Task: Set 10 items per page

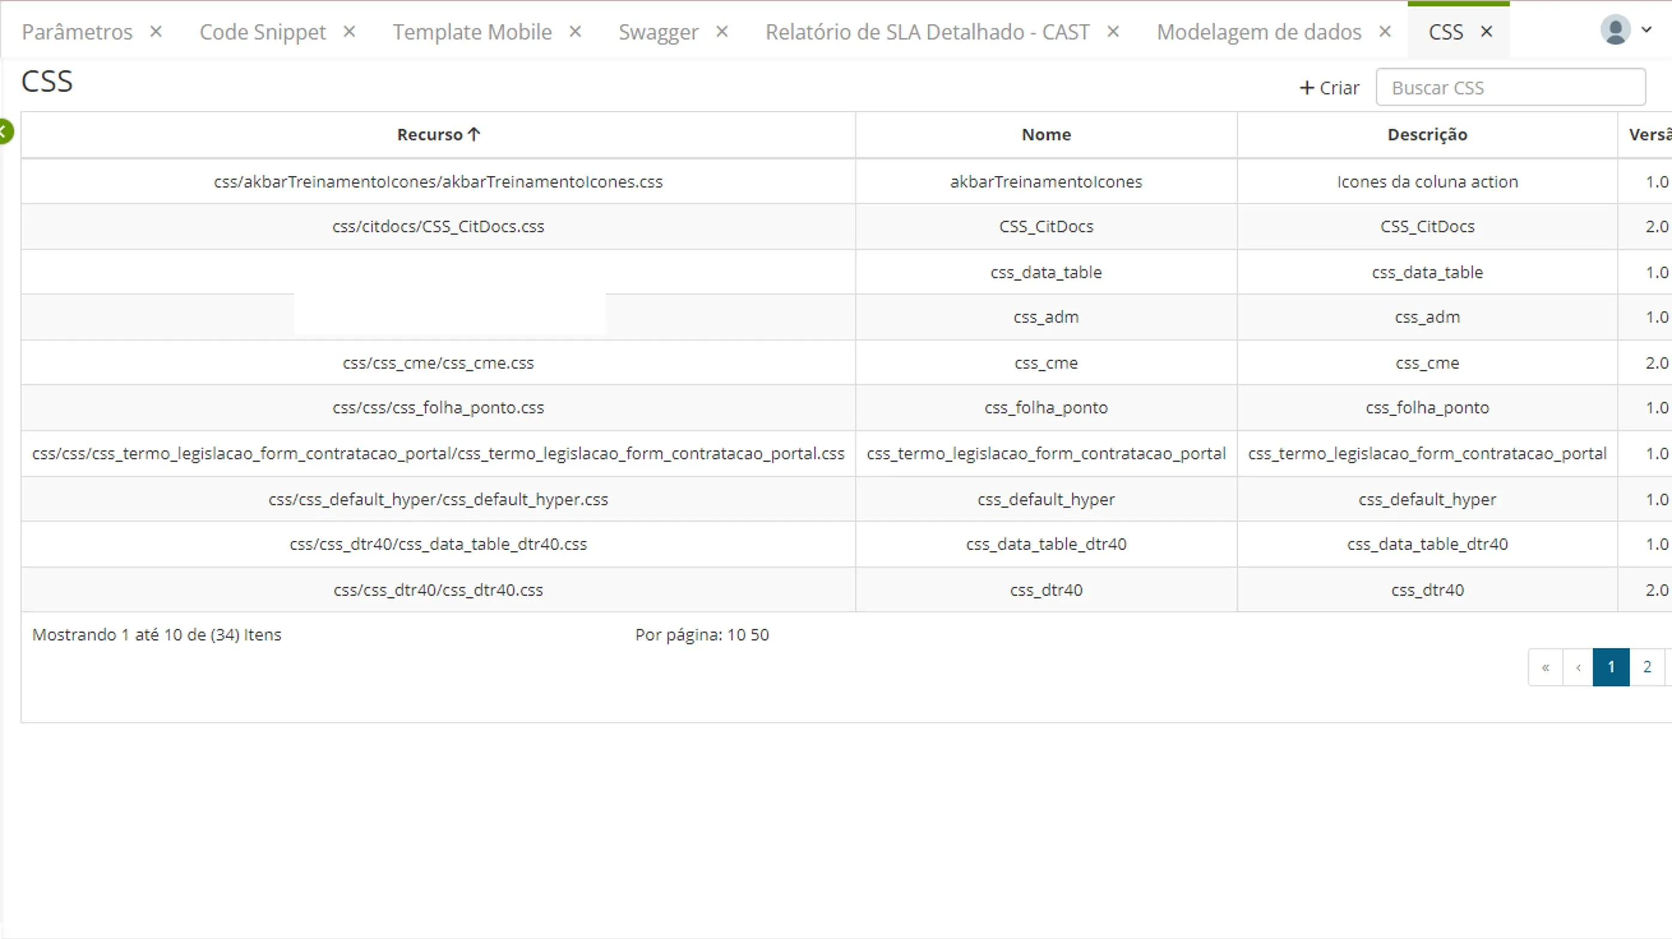Action: click(736, 635)
